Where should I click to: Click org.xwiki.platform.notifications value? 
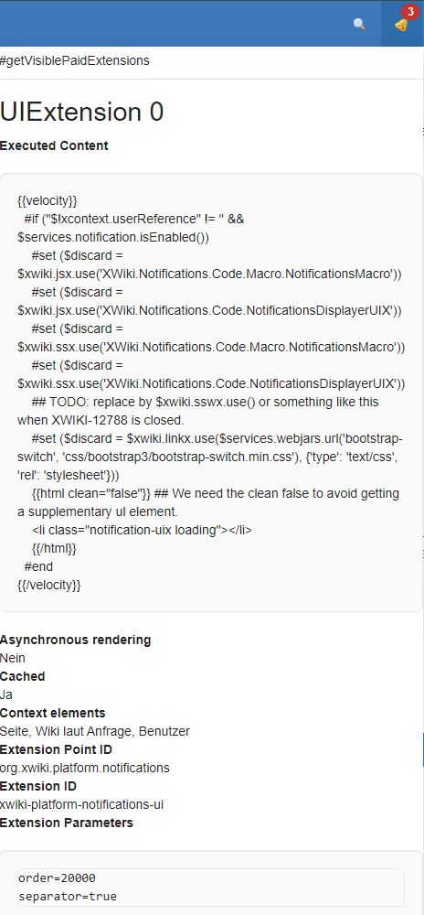point(84,768)
